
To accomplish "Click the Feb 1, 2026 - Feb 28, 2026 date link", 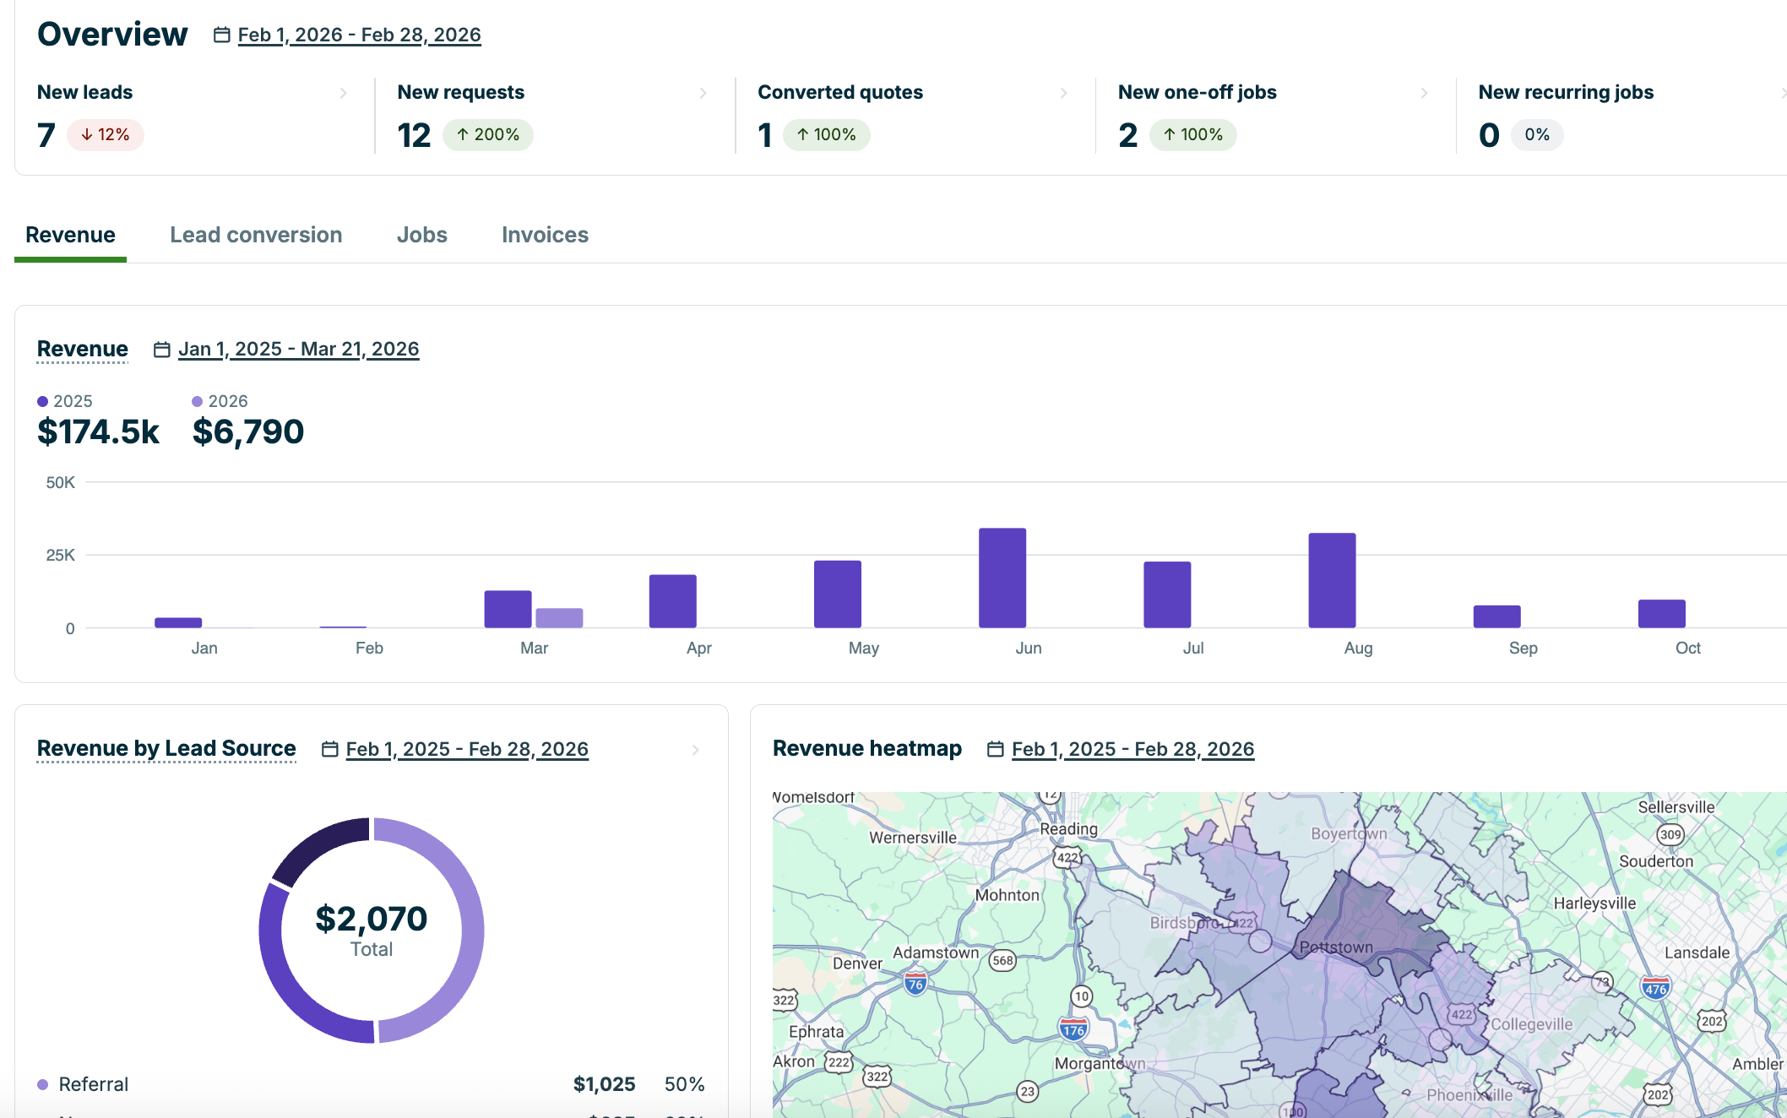I will 359,35.
